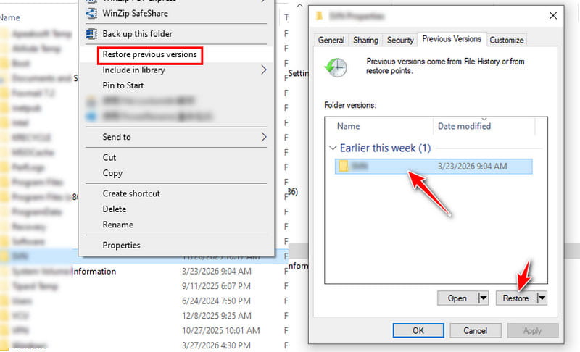Select the Previous Versions tab

[452, 39]
